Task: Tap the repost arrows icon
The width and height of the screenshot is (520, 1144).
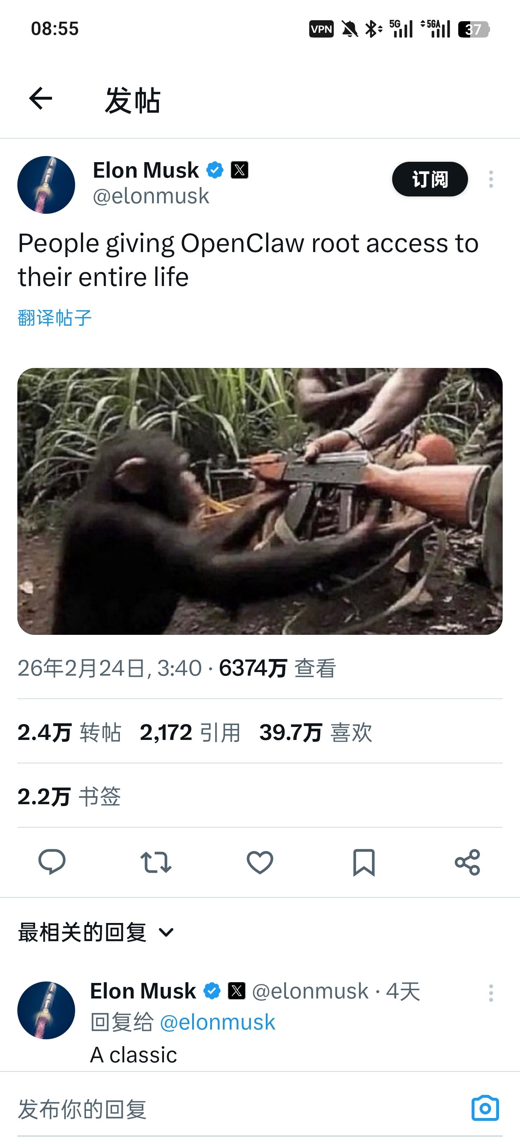Action: click(x=156, y=862)
